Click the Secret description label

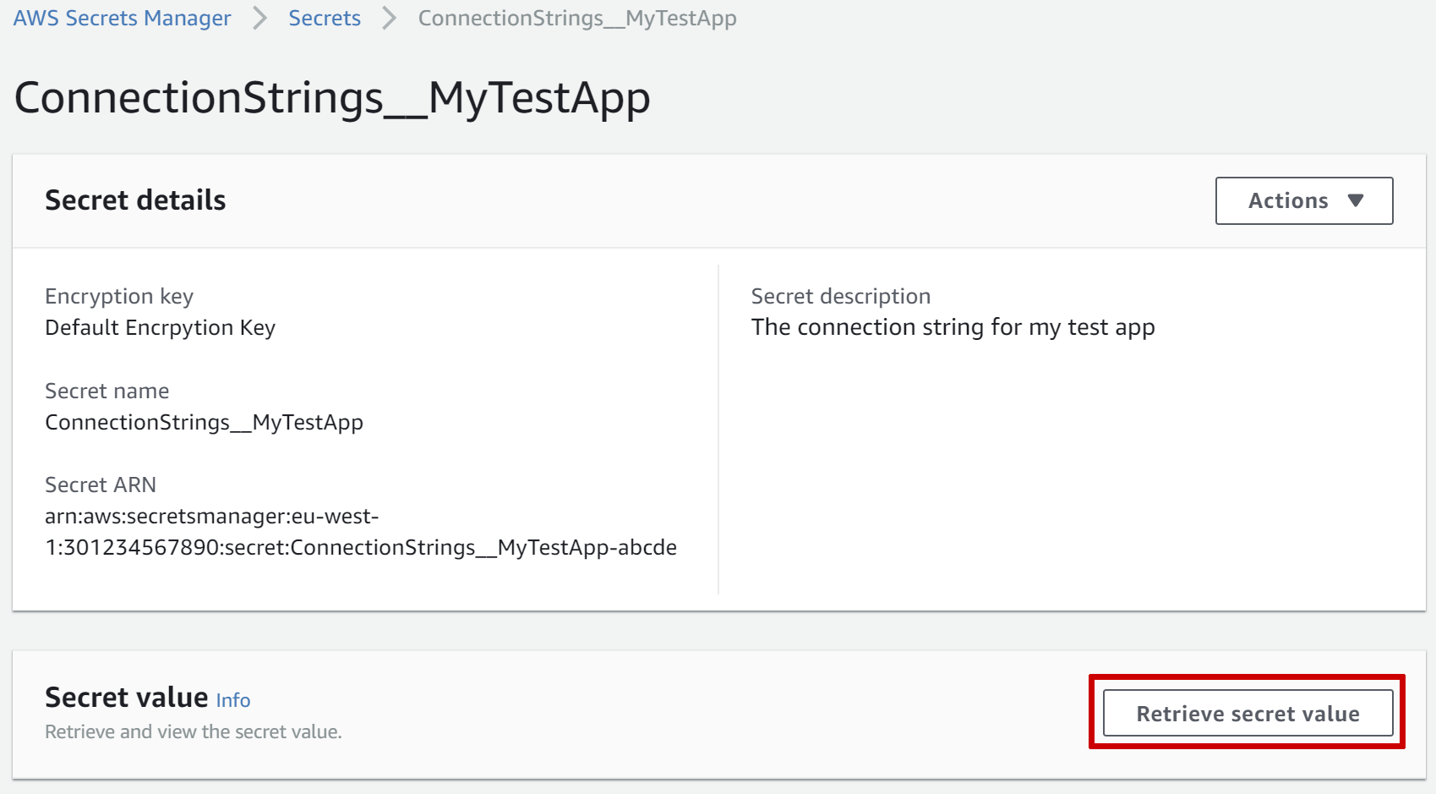click(841, 297)
